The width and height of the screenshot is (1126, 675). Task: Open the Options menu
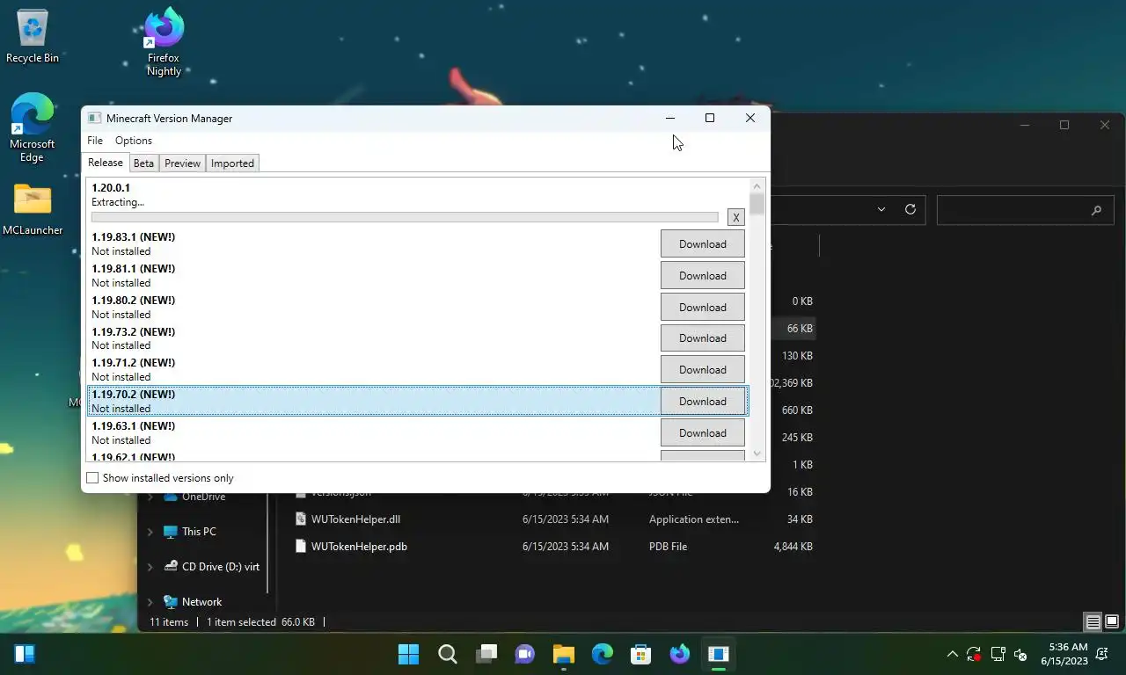coord(134,141)
